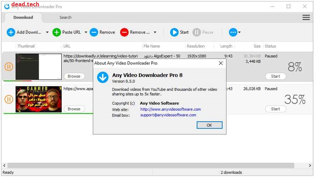Click the 1920x1080 resolution value
The height and width of the screenshot is (177, 314).
click(x=197, y=56)
